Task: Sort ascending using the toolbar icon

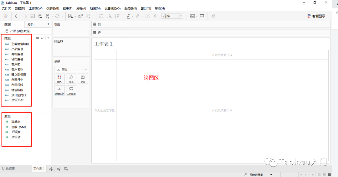Action: [x=109, y=16]
